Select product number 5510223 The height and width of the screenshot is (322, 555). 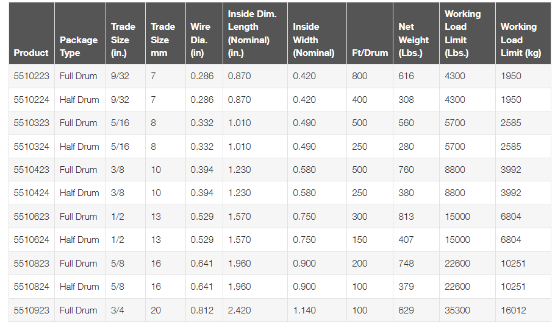tap(31, 76)
